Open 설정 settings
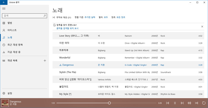This screenshot has height=108, width=208. (25, 93)
